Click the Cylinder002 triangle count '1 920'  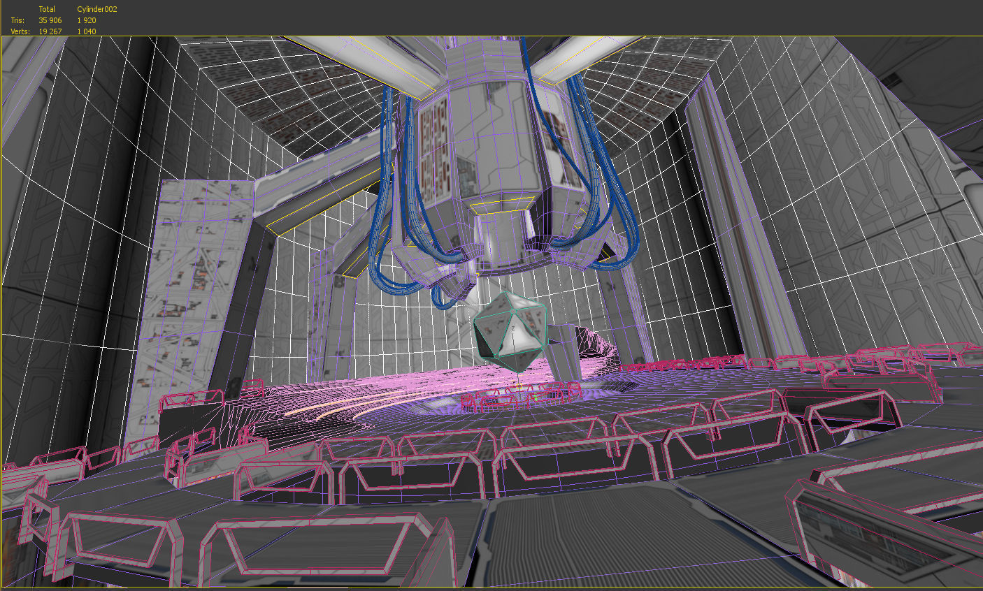(87, 20)
